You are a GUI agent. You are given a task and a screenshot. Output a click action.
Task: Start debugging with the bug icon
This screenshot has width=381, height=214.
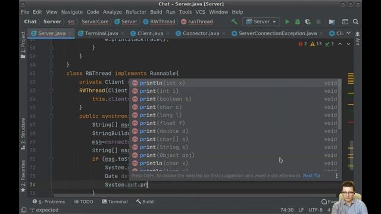point(298,22)
